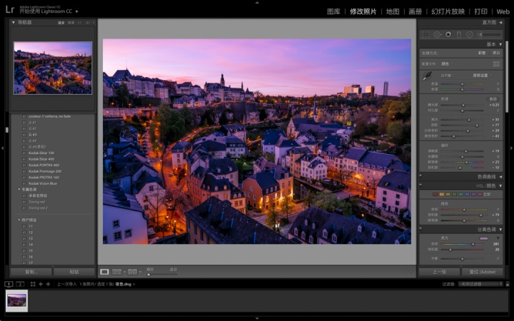Viewport: 514px width, 321px height.
Task: Click the Lightroom Lr logo
Action: tap(10, 9)
